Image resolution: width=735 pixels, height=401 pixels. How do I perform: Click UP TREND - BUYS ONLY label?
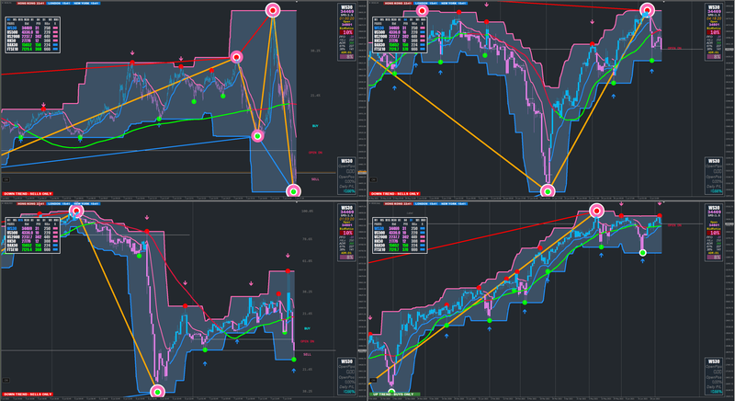[395, 395]
